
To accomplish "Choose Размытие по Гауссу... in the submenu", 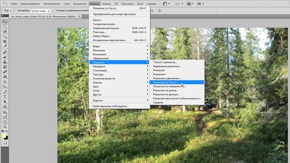I will pyautogui.click(x=177, y=82).
